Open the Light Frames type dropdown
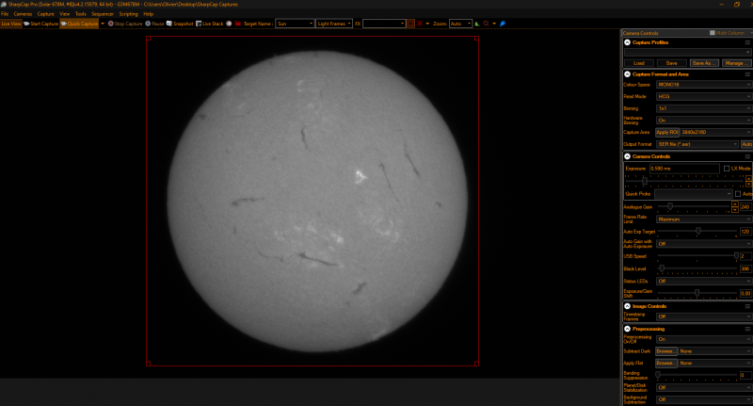Viewport: 753px width, 406px height. tap(334, 24)
